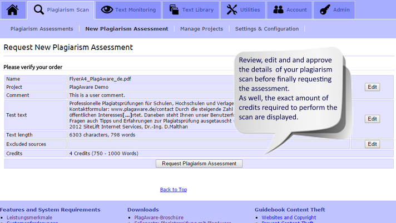
Task: Switch to the Text Monitoring tab label
Action: 135,10
